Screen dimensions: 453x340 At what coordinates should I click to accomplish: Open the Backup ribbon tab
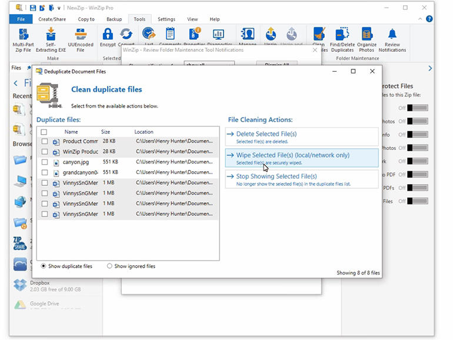114,19
